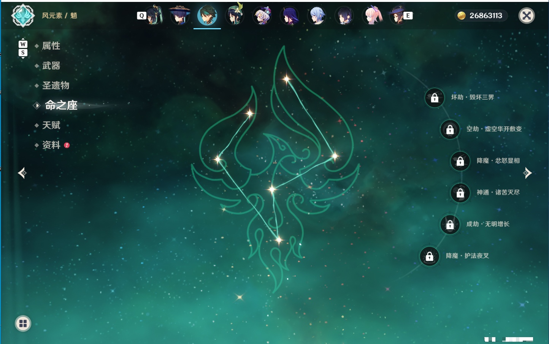Open locked constellation 神通·诸苦灭尽
Viewport: 549px width, 344px height.
tap(460, 193)
